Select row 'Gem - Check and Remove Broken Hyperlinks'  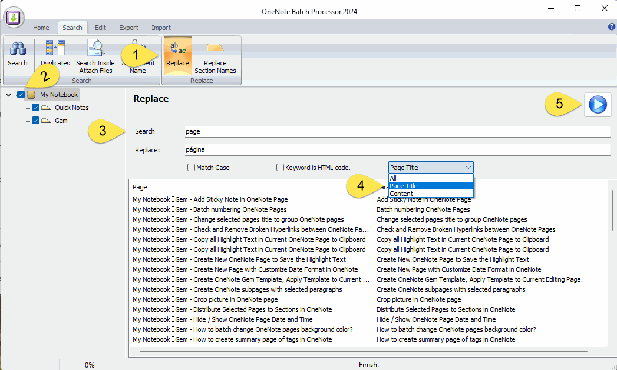251,230
